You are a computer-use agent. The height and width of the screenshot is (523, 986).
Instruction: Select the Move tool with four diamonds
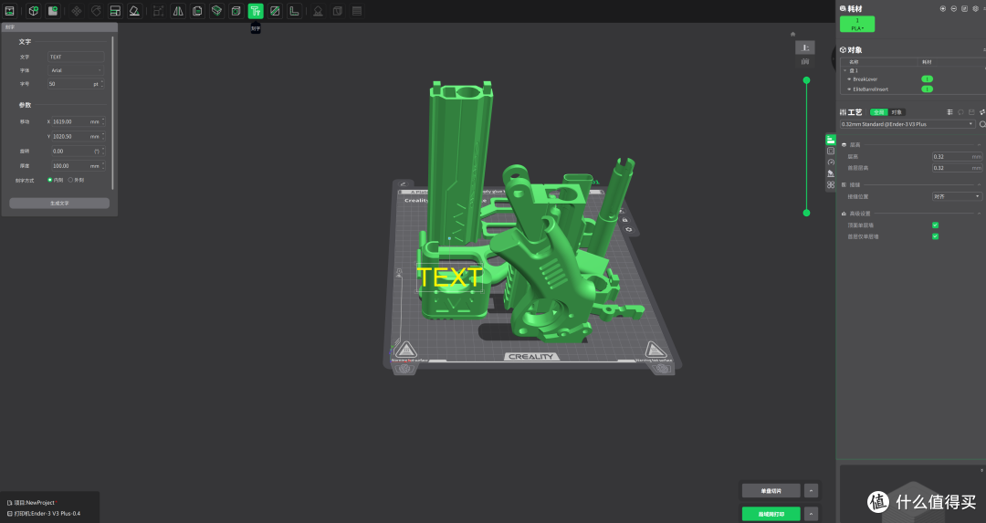(x=77, y=11)
